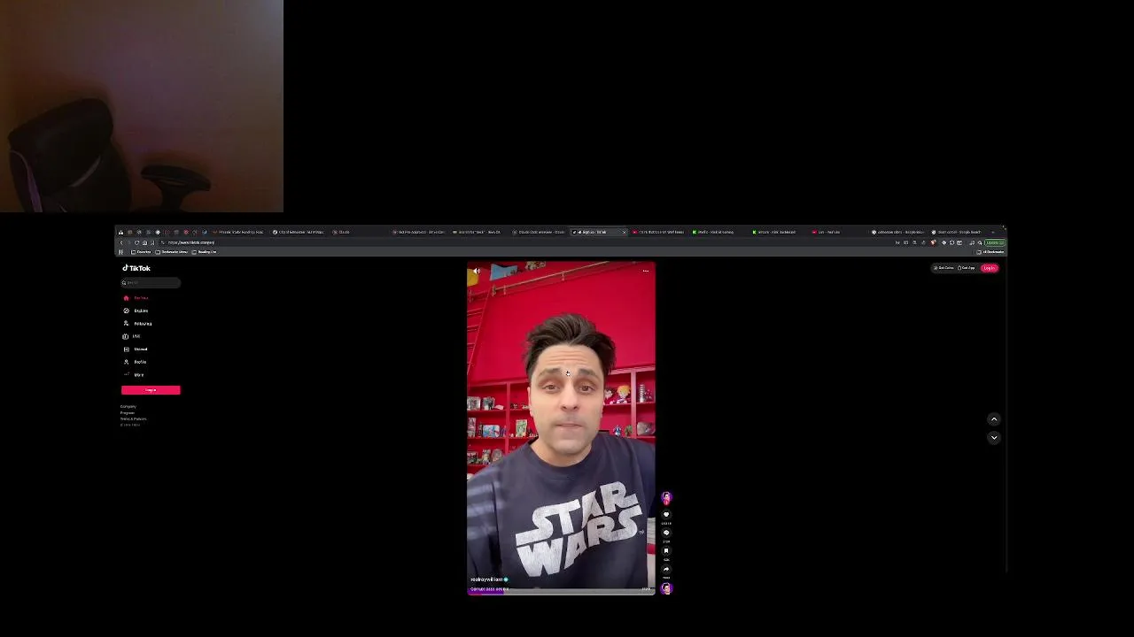
Task: Click the Brave shield icon in toolbar
Action: coord(933,242)
